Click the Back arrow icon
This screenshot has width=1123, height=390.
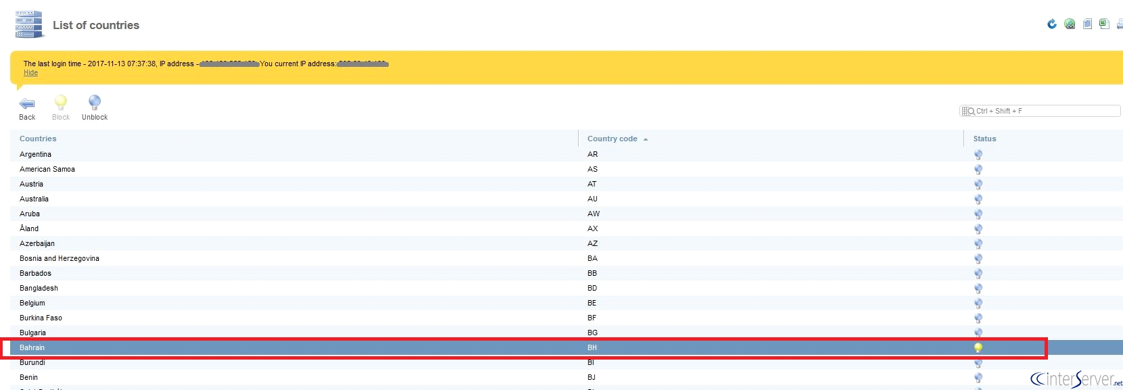coord(27,103)
